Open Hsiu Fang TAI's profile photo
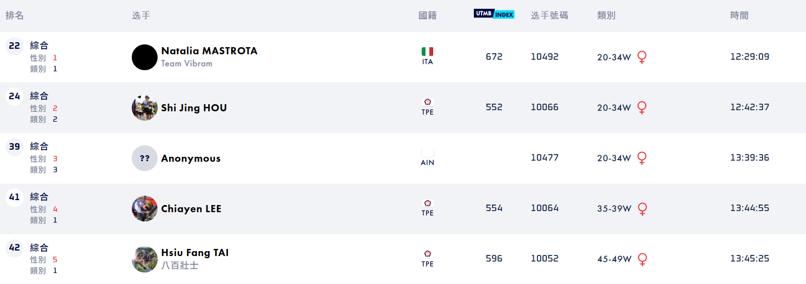 pyautogui.click(x=144, y=259)
